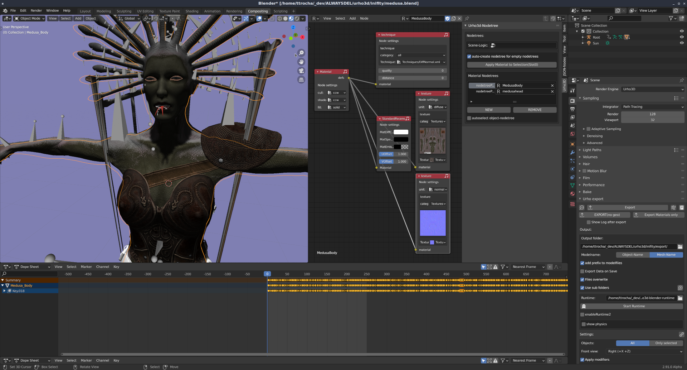Enable Export Data on Save checkbox

(582, 272)
